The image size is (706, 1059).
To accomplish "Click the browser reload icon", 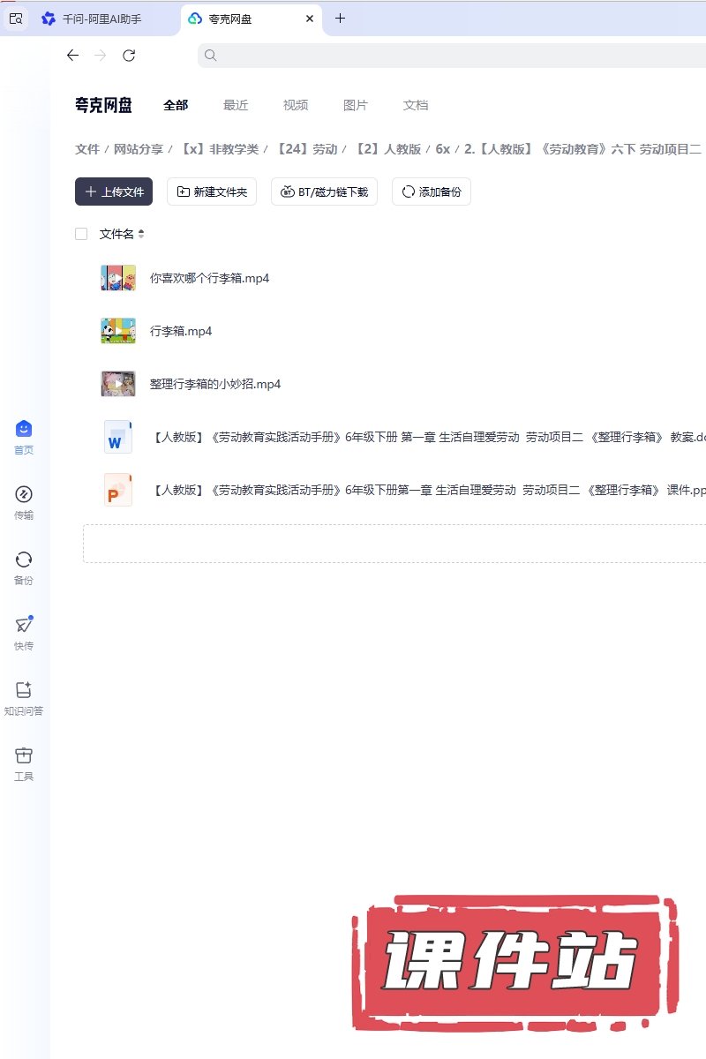I will click(129, 56).
